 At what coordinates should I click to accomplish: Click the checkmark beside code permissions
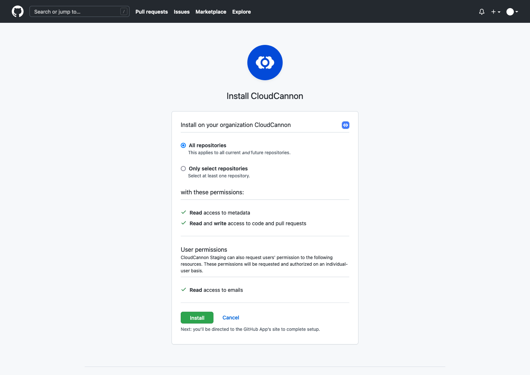point(184,223)
